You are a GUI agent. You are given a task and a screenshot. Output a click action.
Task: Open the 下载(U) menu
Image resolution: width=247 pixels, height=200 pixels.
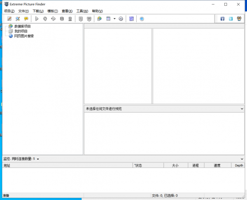click(38, 11)
